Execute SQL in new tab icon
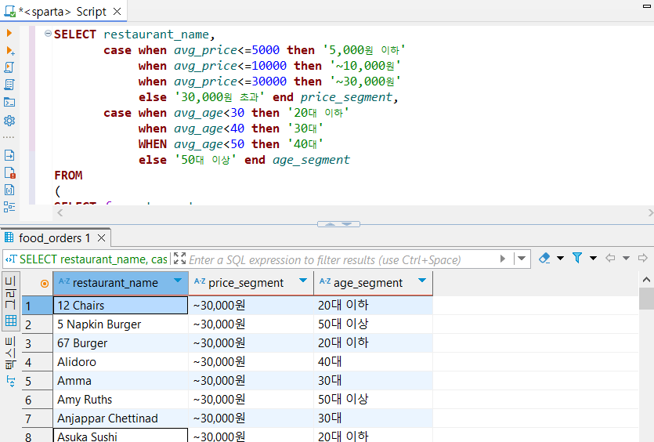The height and width of the screenshot is (442, 654). (10, 50)
